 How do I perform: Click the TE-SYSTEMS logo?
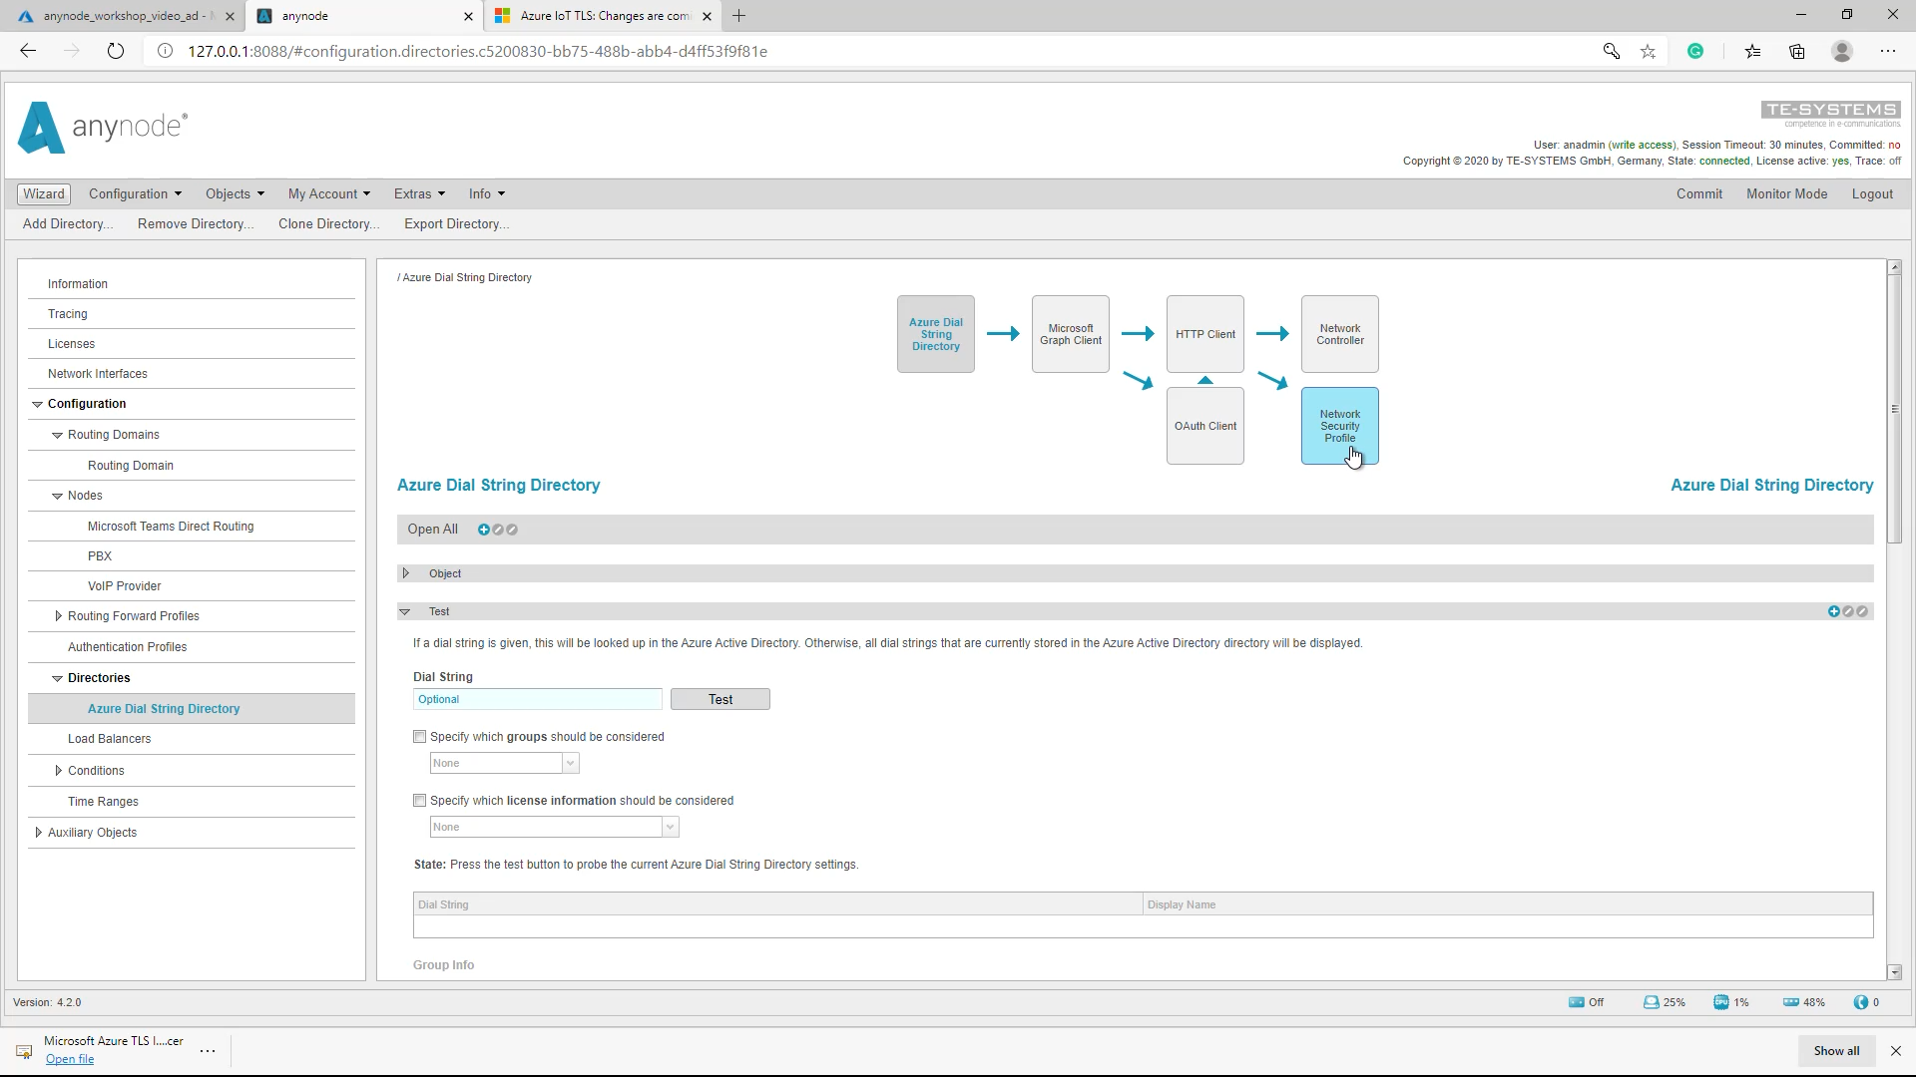(1831, 114)
